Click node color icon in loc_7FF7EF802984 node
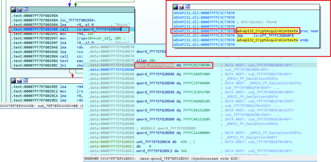This screenshot has height=162, width=331. tap(14, 10)
